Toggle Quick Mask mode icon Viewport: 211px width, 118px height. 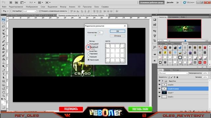coord(4,107)
